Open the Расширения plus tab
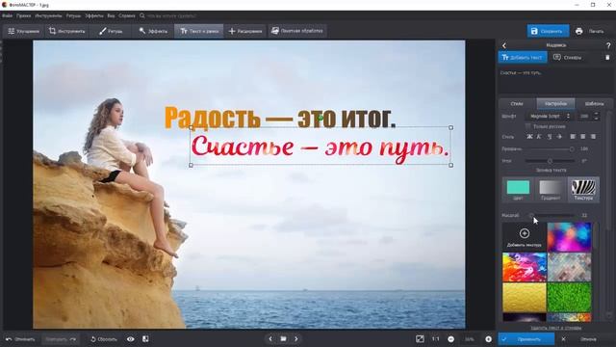 [x=245, y=31]
